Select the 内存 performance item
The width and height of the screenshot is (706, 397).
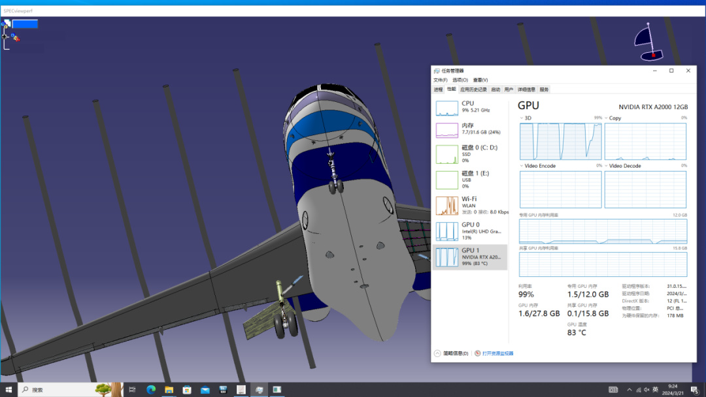(x=470, y=129)
